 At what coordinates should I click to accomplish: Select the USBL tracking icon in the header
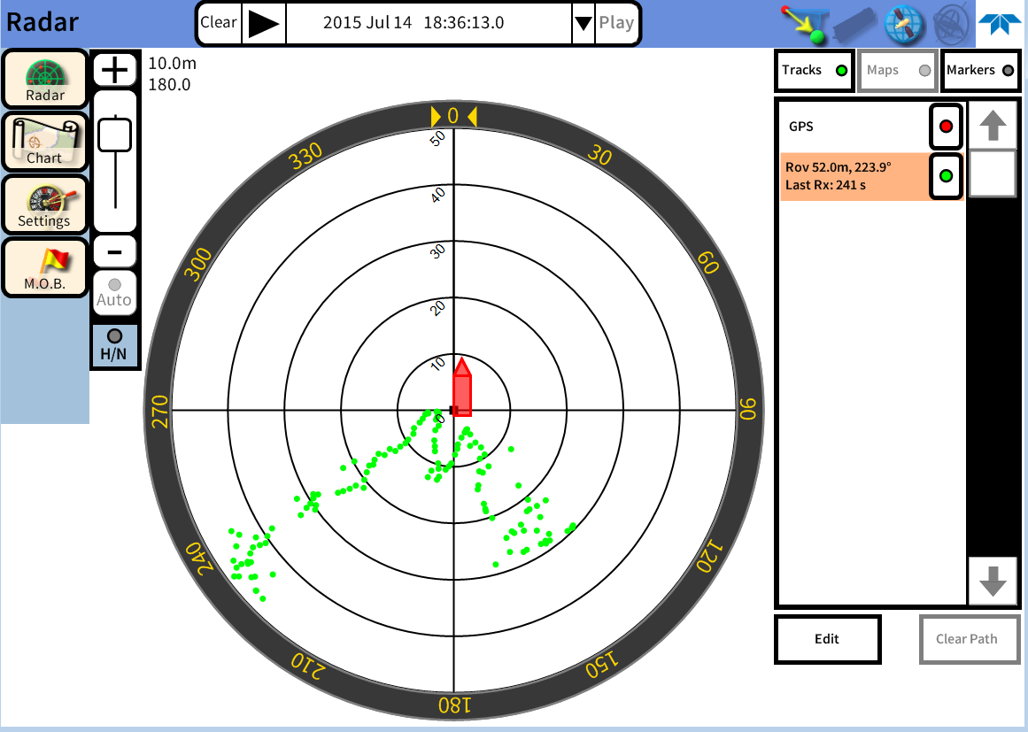click(801, 23)
